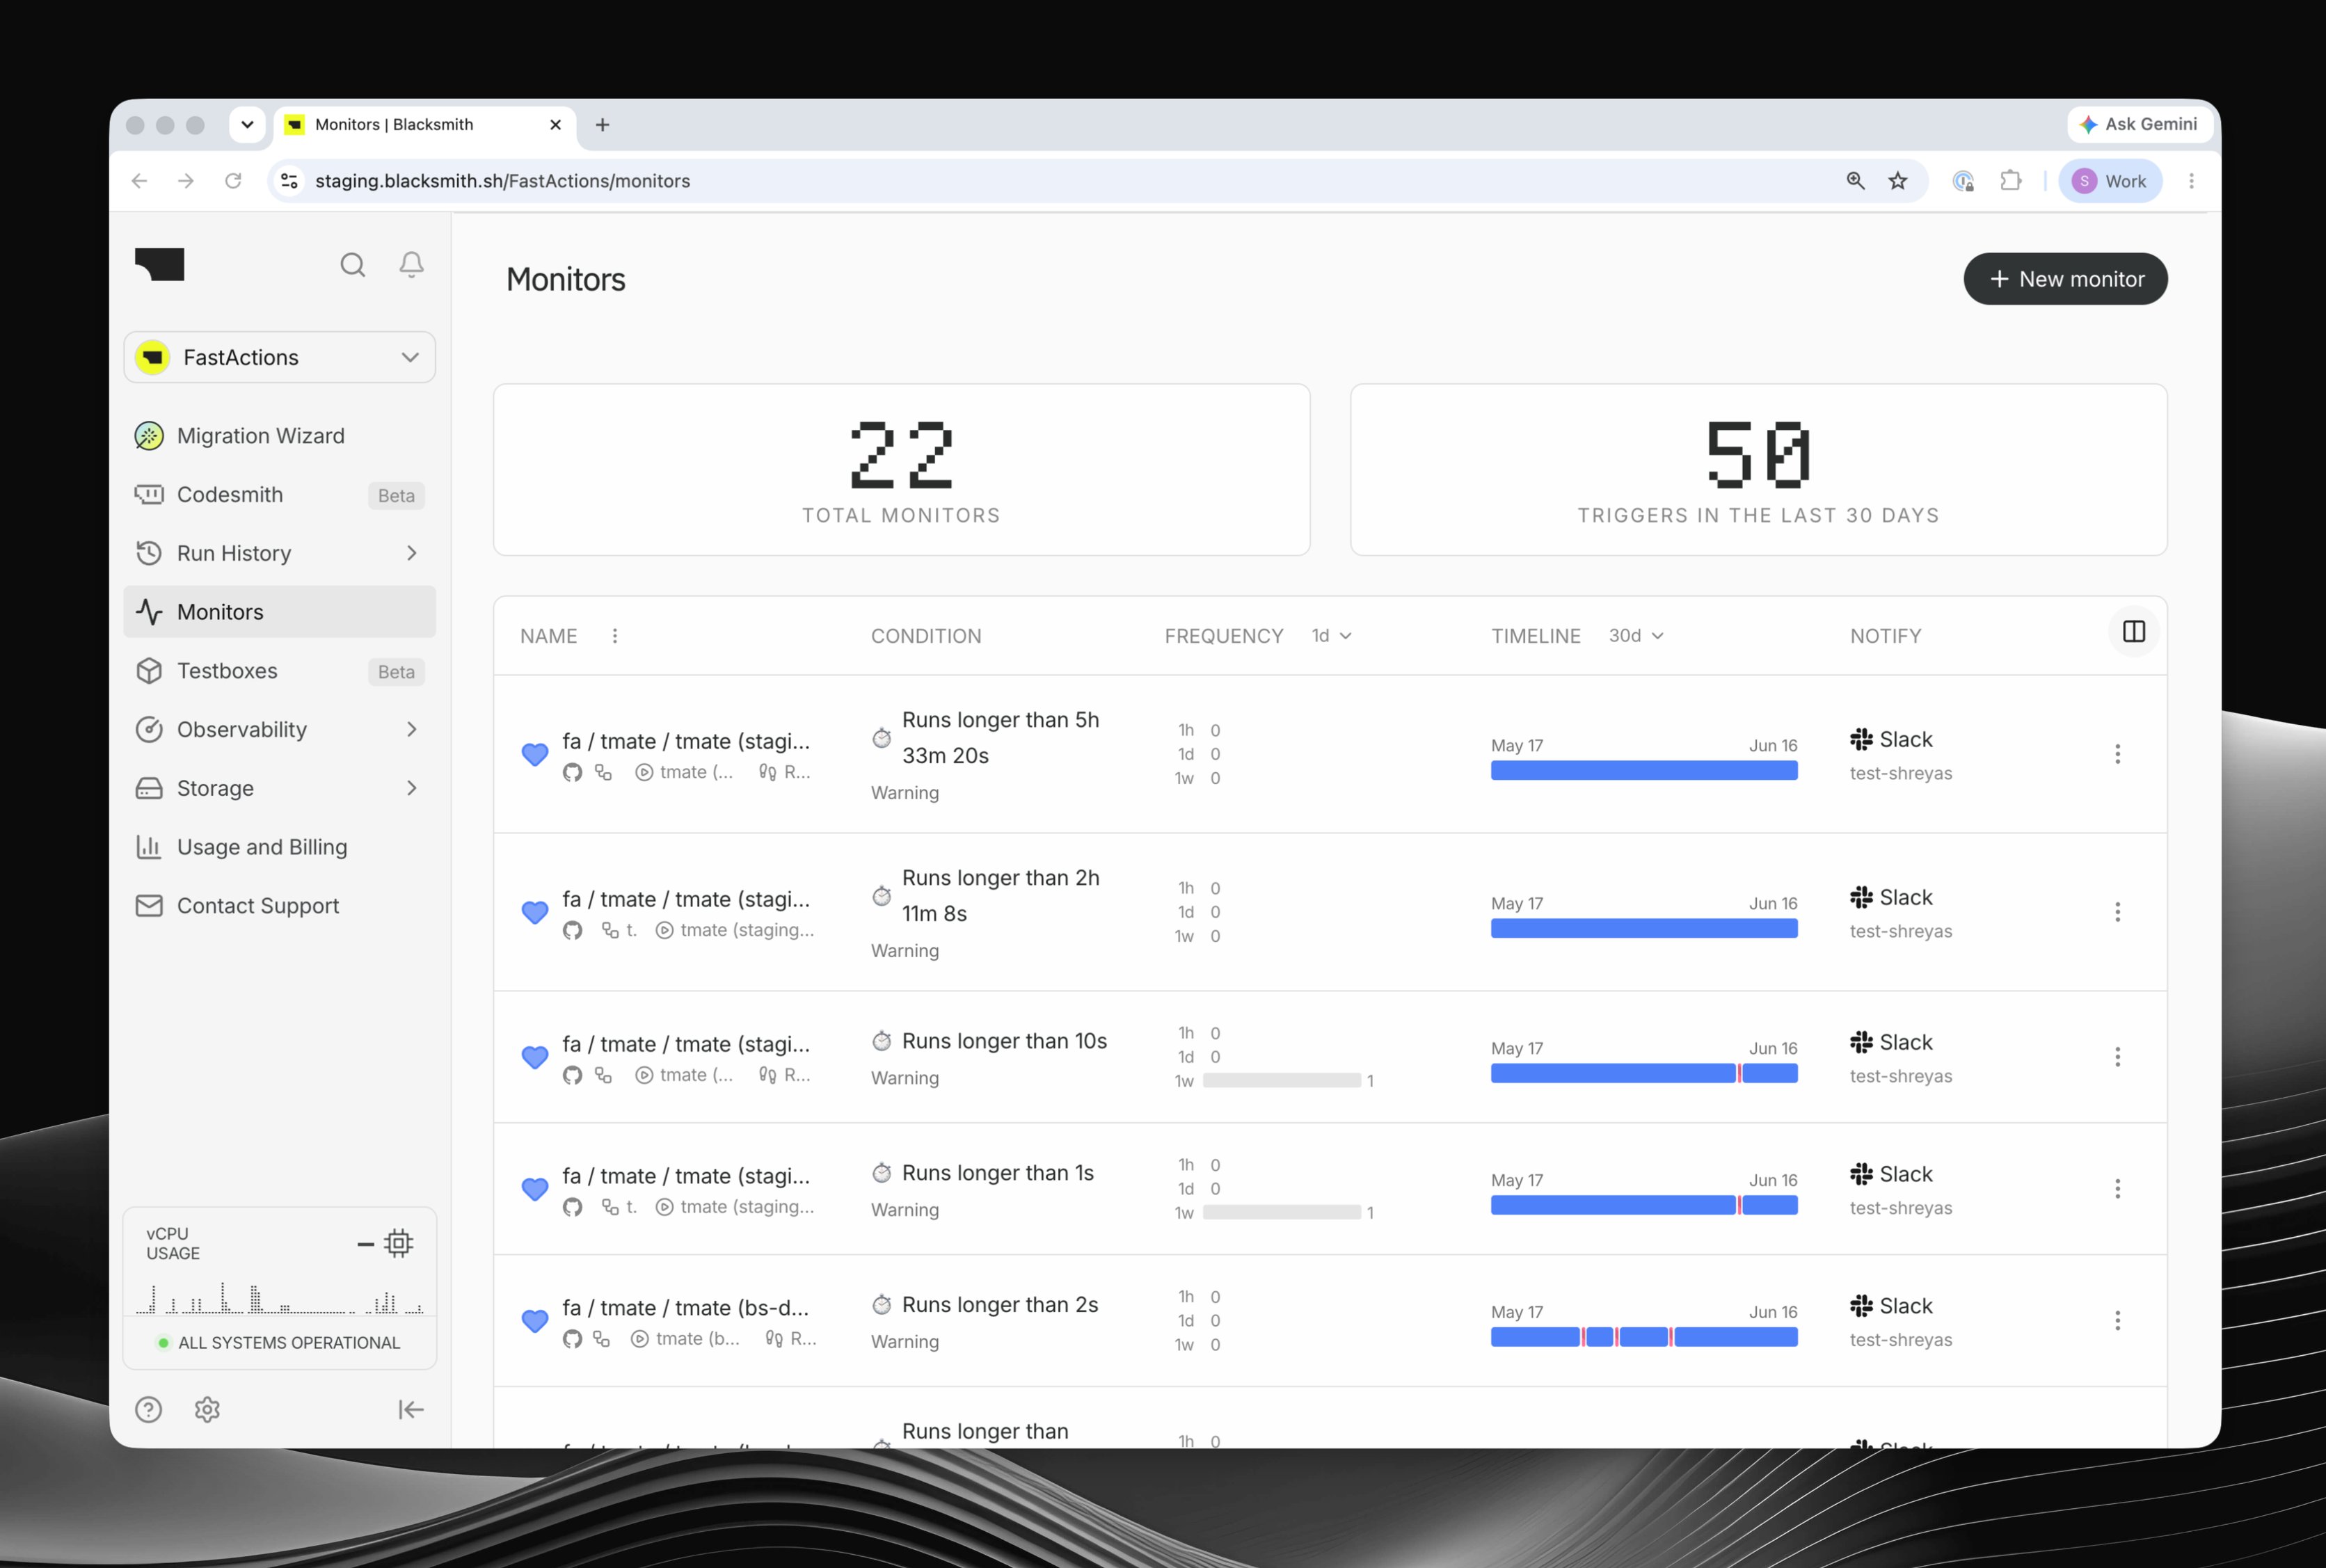The width and height of the screenshot is (2326, 1568).
Task: Click the Blacksmith logo in sidebar
Action: click(160, 264)
